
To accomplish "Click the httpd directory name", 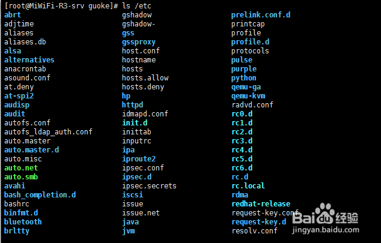I will click(x=132, y=105).
